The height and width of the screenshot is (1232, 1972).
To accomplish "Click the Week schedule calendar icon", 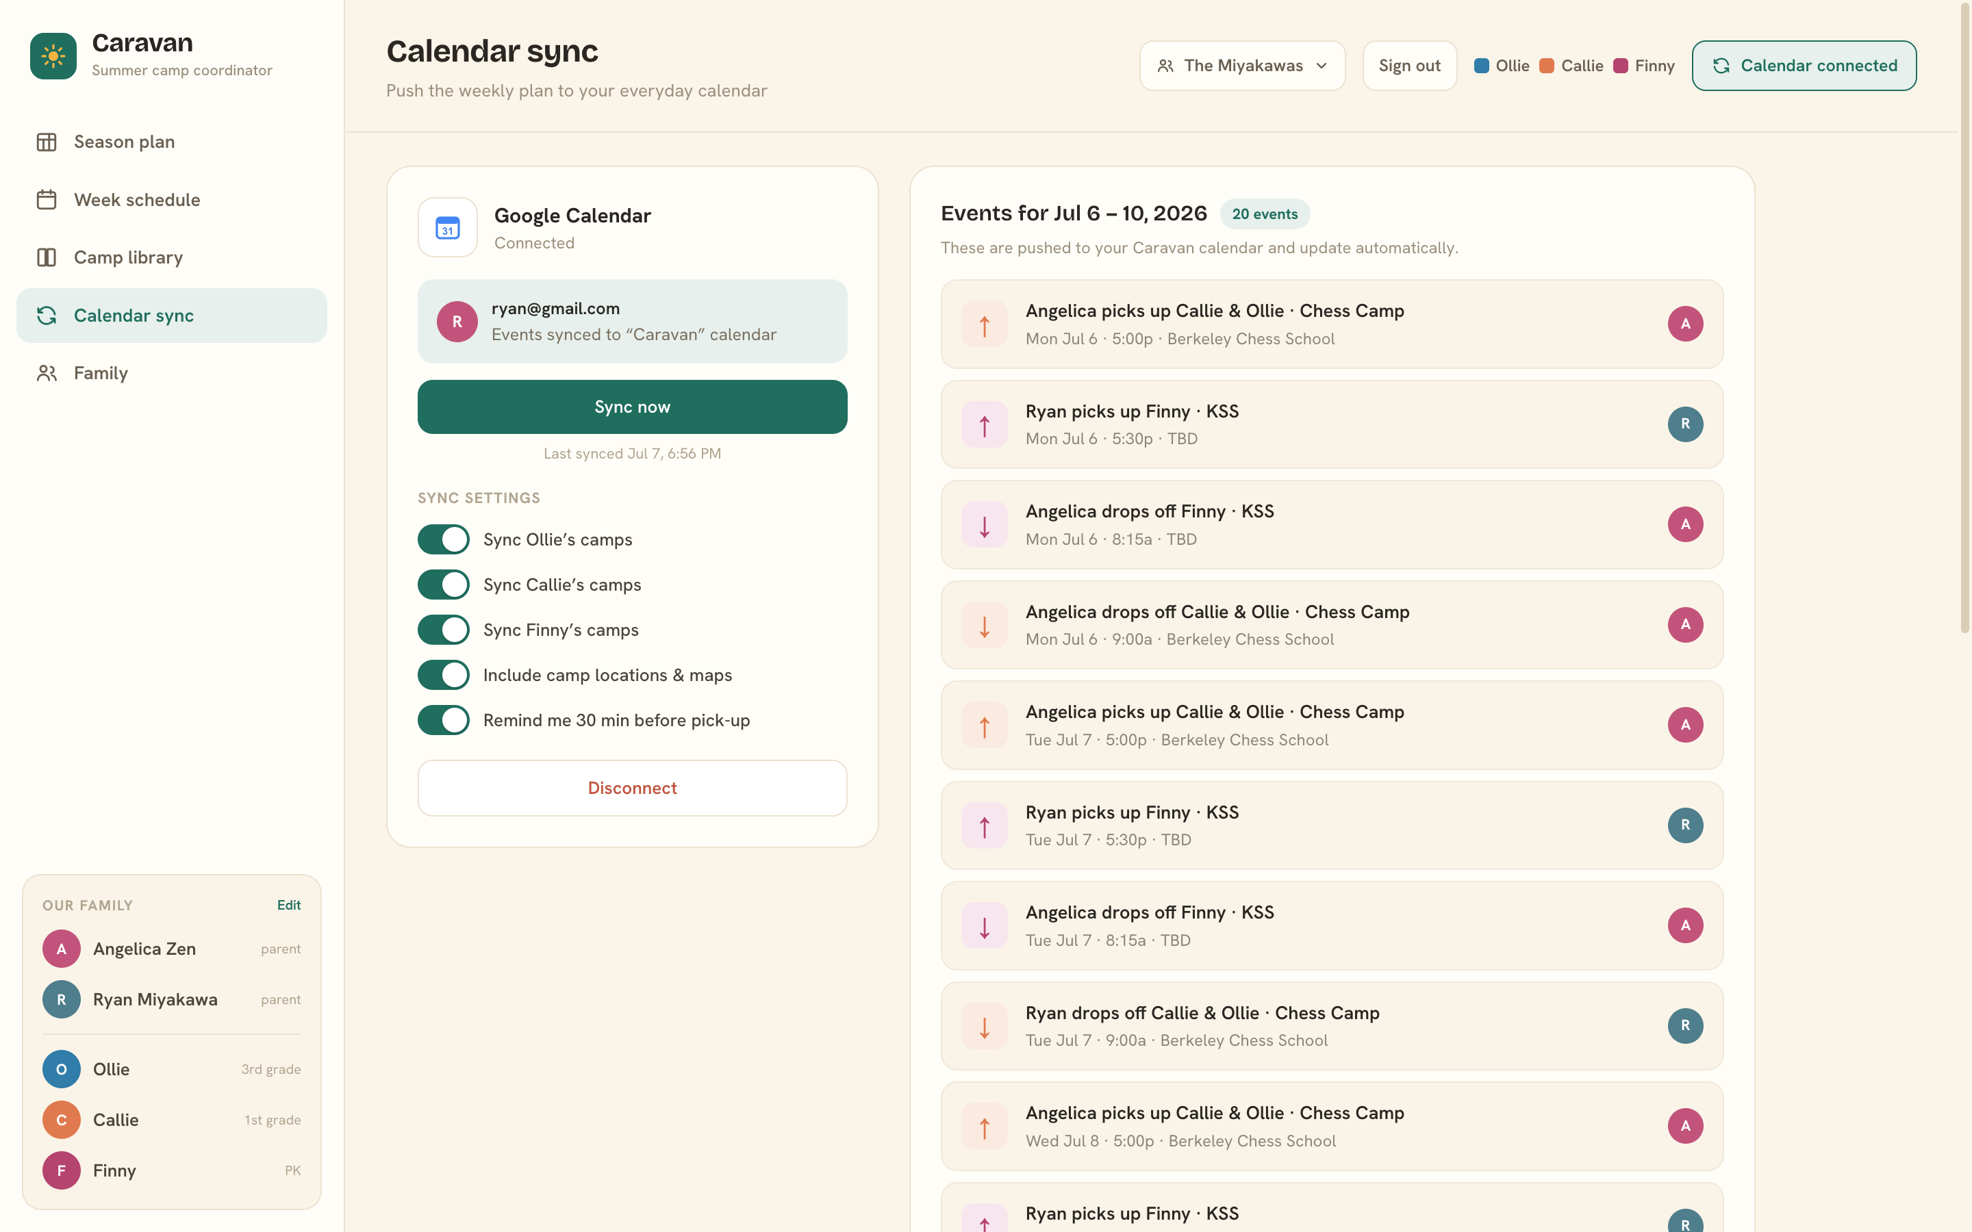I will pos(47,200).
